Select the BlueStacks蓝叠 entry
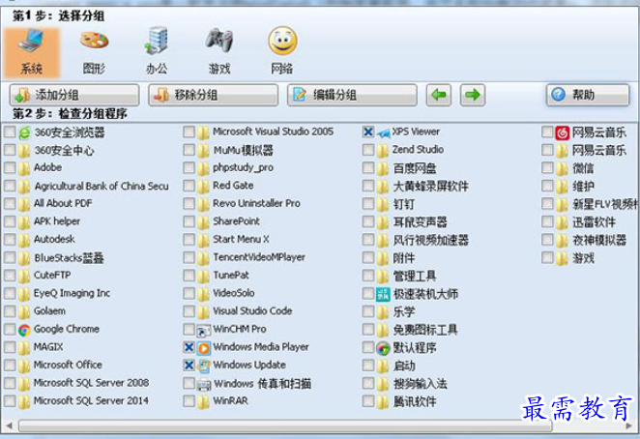This screenshot has height=439, width=640. point(69,258)
